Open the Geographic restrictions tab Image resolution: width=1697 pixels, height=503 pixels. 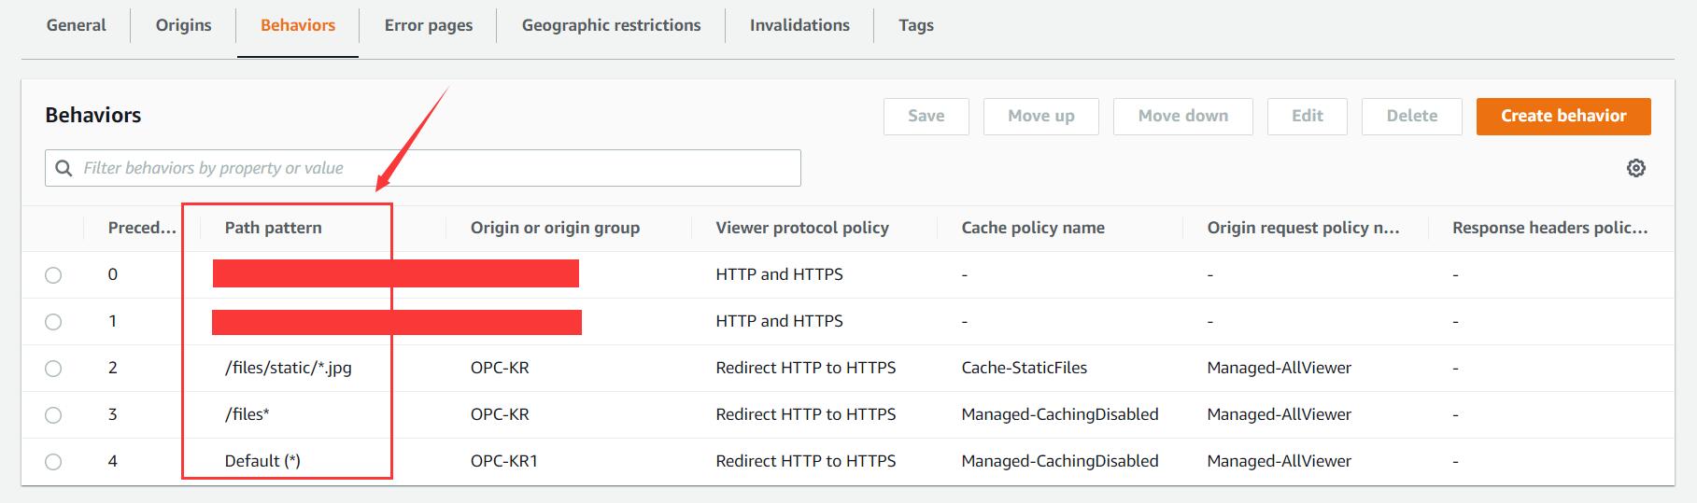(611, 25)
